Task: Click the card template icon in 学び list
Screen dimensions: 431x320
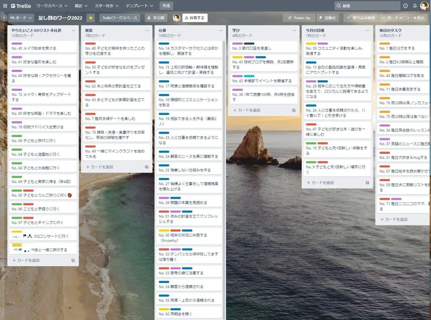Action: click(x=294, y=110)
